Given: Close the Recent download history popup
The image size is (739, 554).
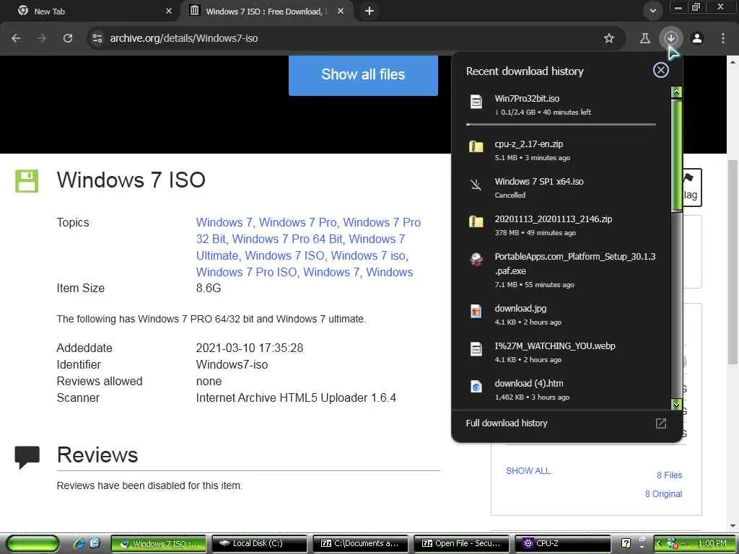Looking at the screenshot, I should click(x=661, y=70).
